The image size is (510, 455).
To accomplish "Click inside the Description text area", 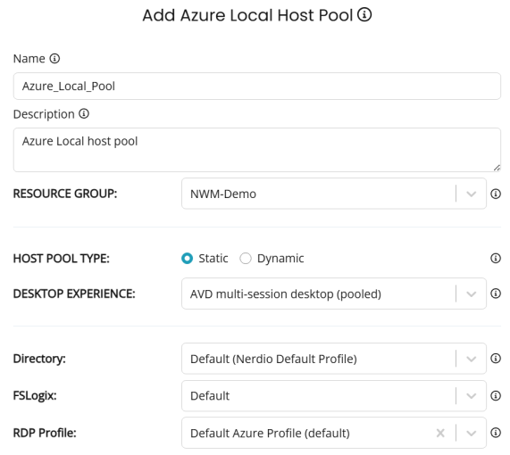I will point(257,150).
